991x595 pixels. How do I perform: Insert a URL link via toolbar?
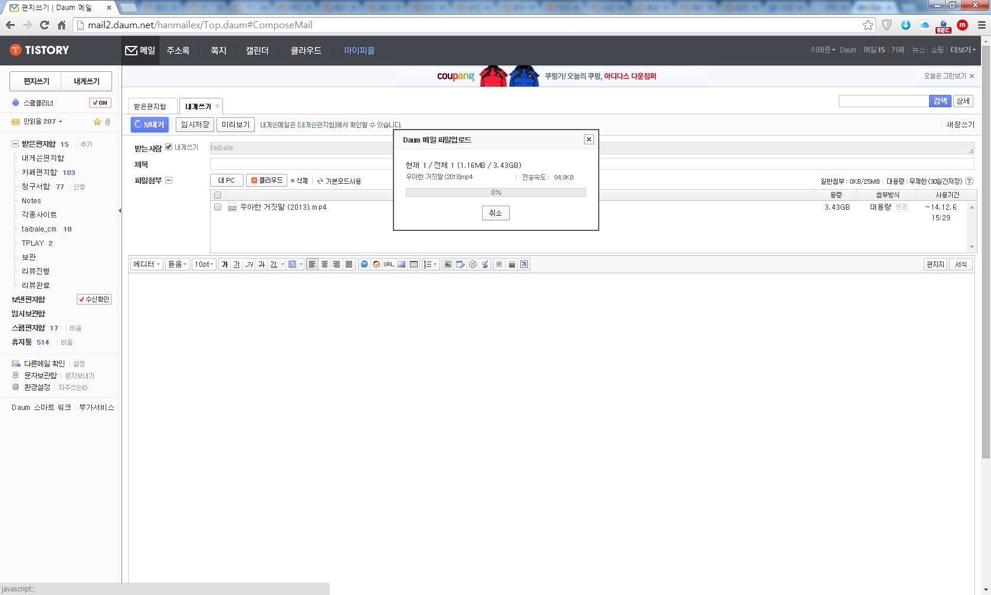pyautogui.click(x=389, y=265)
